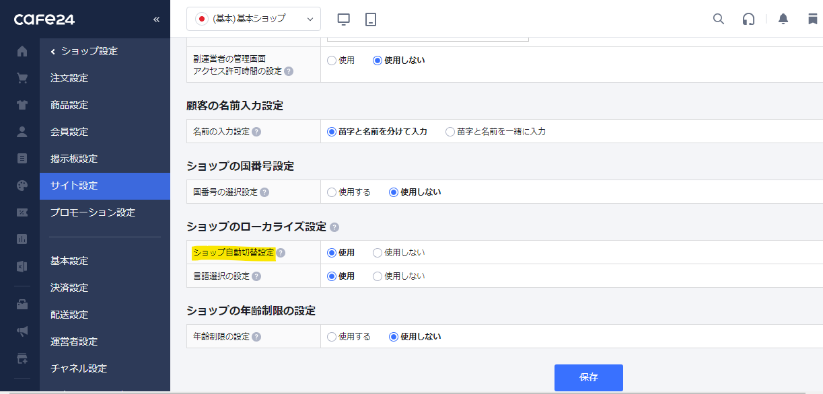
Task: Open the notifications bell icon
Action: [783, 19]
